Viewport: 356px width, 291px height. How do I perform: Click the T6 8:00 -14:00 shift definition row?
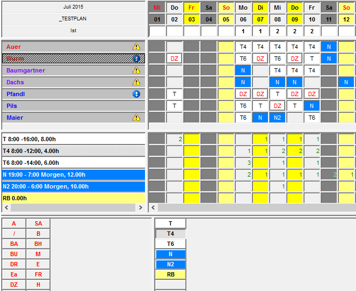72,163
